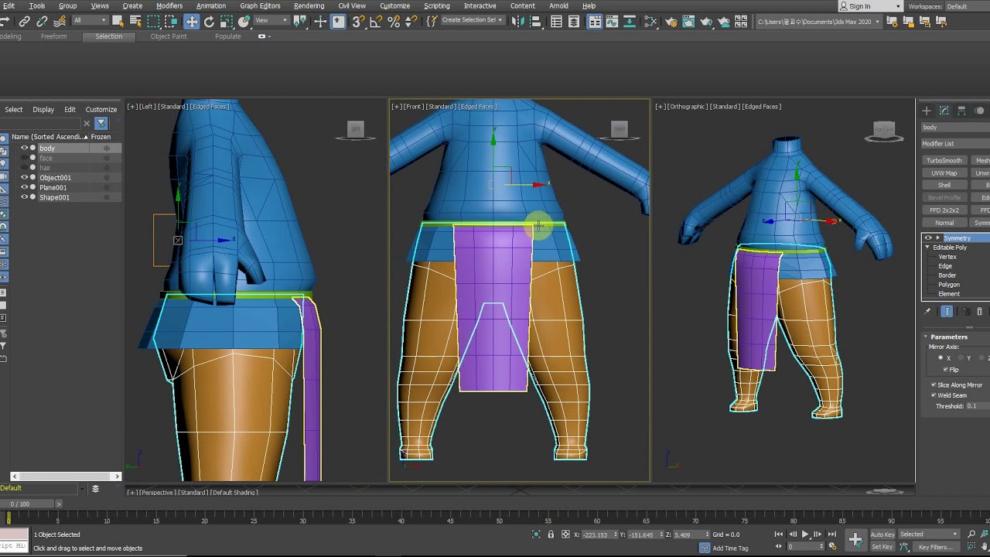This screenshot has width=990, height=557.
Task: Open the Sign In dropdown
Action: click(x=870, y=6)
